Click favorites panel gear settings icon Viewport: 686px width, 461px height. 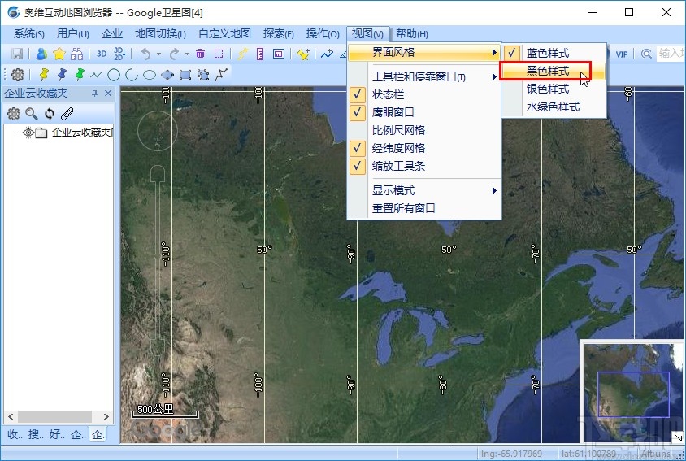[x=14, y=114]
